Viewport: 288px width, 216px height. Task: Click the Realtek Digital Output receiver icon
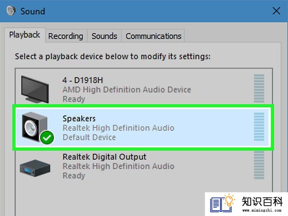pos(35,168)
